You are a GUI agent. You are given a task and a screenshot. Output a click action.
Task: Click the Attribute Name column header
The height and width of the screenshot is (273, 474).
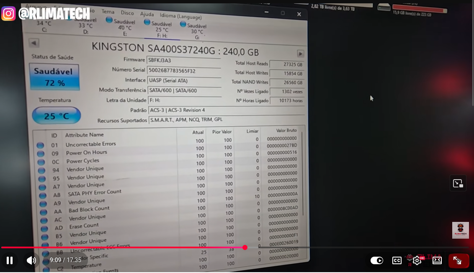tap(84, 135)
